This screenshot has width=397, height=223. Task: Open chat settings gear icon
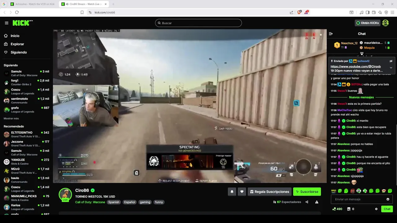[376, 209]
